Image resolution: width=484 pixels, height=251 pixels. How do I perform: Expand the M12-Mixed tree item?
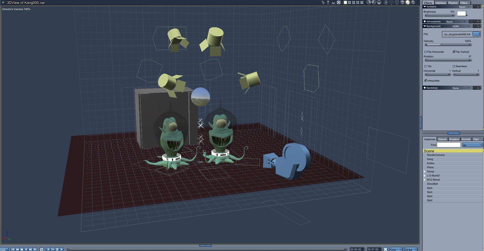(425, 180)
